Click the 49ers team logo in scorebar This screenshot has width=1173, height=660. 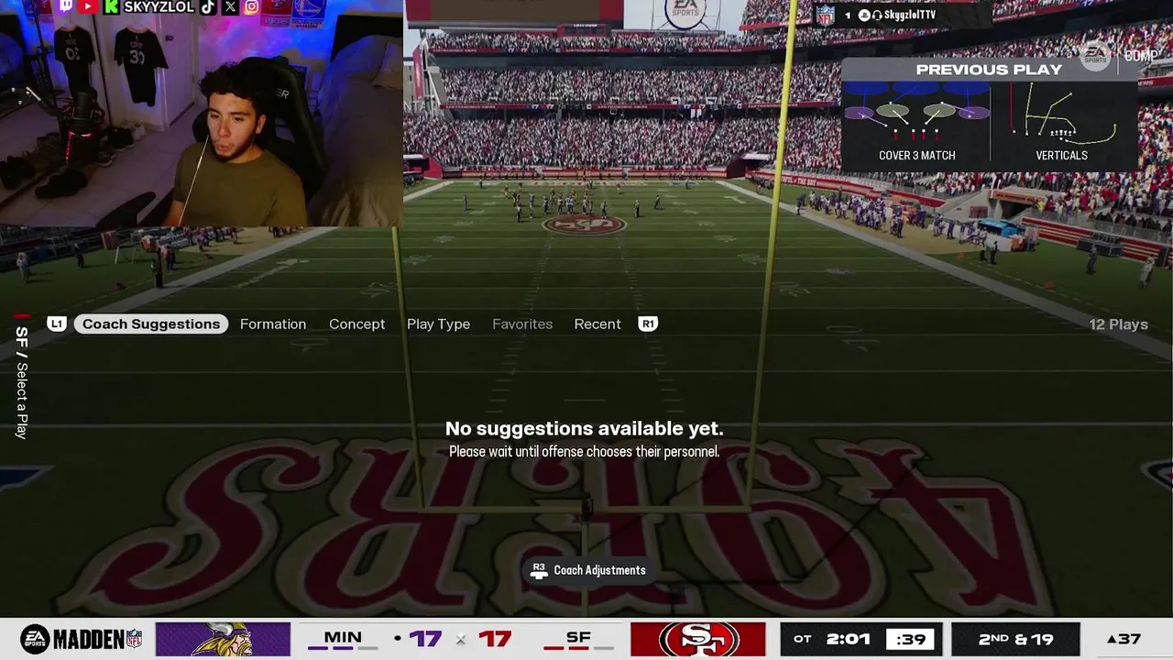[x=698, y=639]
